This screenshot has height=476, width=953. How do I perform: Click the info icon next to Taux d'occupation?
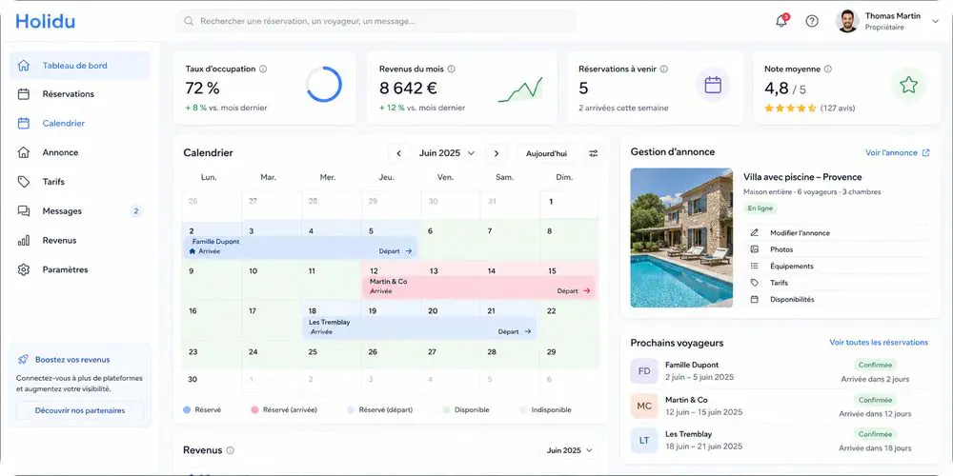click(263, 69)
